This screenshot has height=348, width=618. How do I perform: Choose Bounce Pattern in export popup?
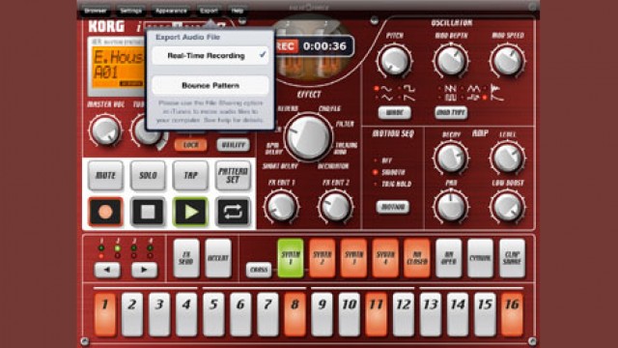tap(211, 85)
